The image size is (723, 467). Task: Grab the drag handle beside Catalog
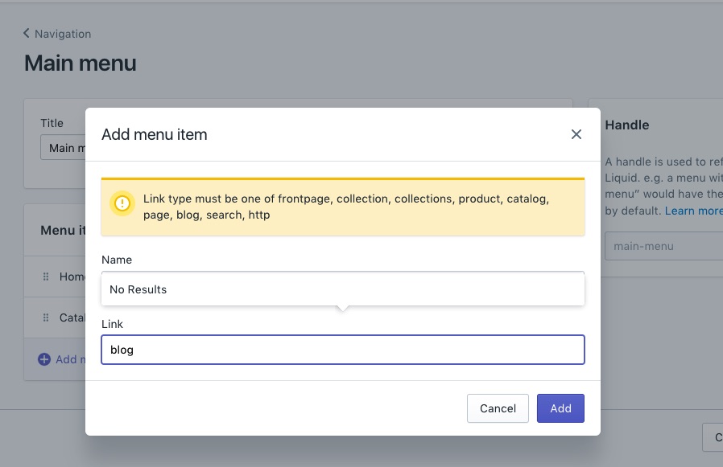(46, 317)
